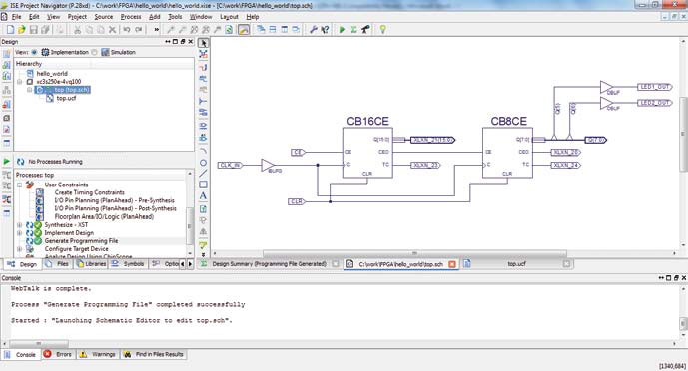Click the green Implement Top Module run icon
The image size is (688, 371).
click(x=343, y=29)
